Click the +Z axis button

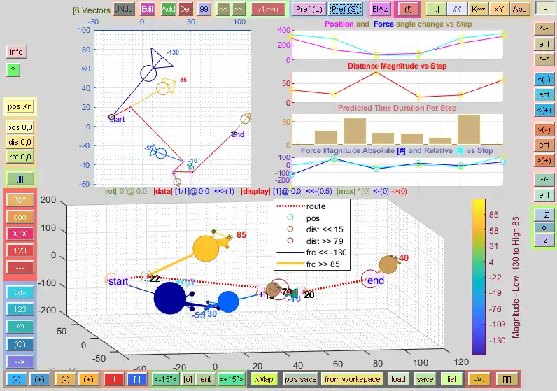pyautogui.click(x=544, y=215)
